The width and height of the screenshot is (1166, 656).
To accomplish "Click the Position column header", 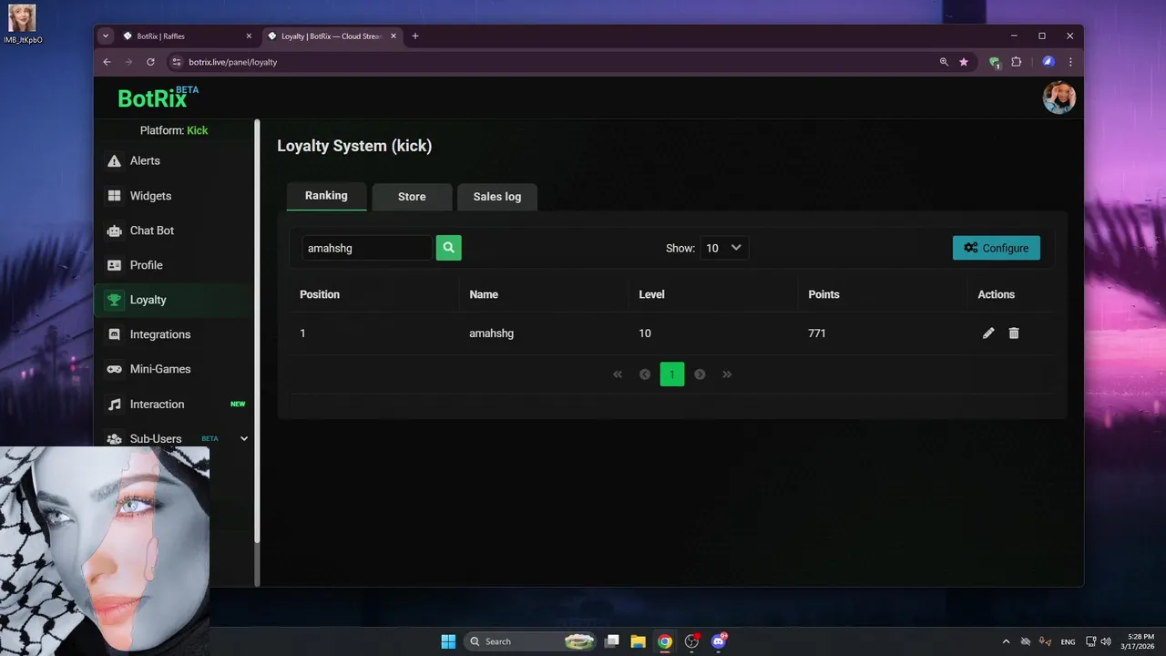I will coord(320,294).
